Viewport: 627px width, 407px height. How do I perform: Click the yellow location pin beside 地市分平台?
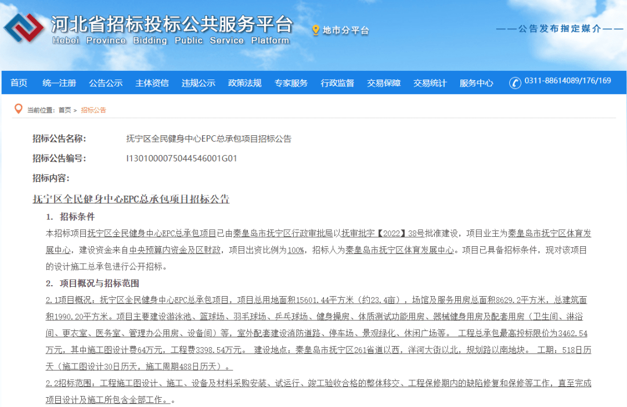[x=315, y=30]
